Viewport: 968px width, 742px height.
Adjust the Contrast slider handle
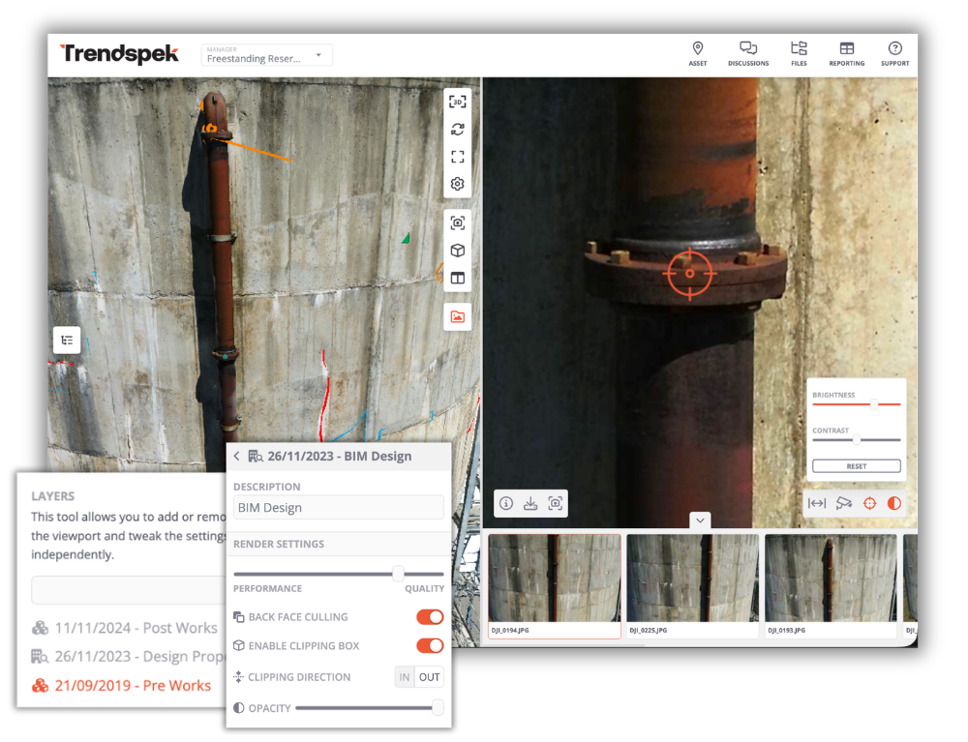click(857, 440)
